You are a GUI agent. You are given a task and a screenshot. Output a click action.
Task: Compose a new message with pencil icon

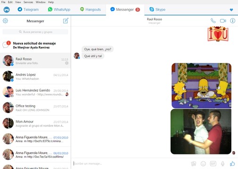pyautogui.click(x=66, y=21)
